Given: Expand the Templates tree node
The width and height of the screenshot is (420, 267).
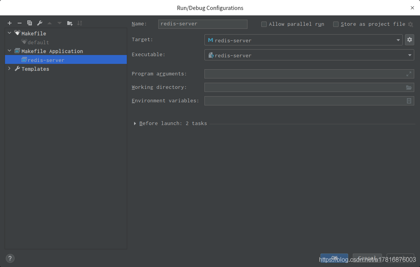Looking at the screenshot, I should (10, 69).
